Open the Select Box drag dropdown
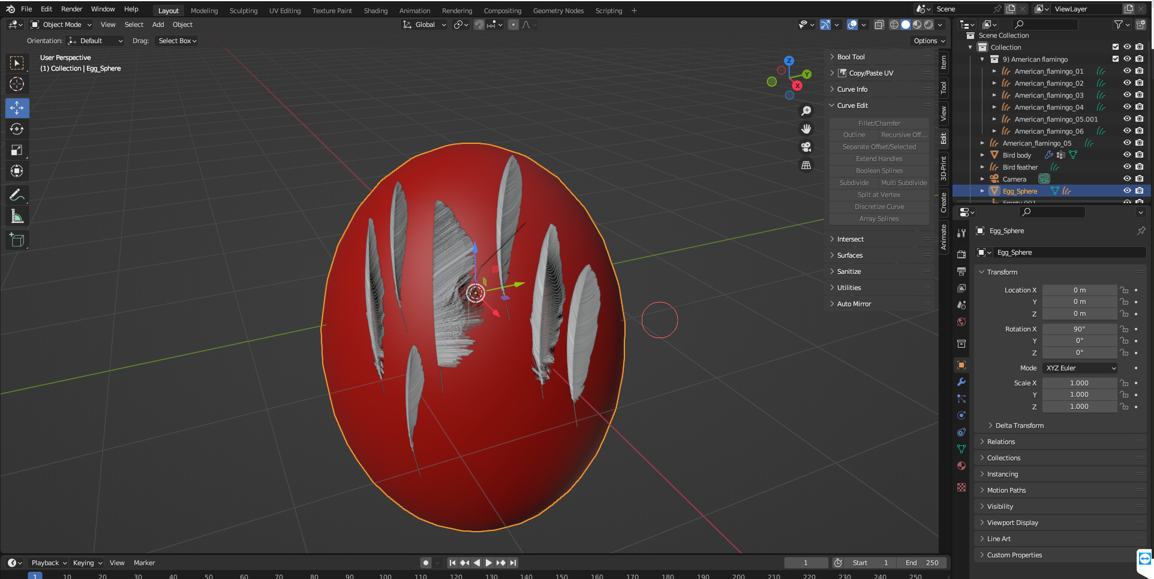 (x=177, y=41)
